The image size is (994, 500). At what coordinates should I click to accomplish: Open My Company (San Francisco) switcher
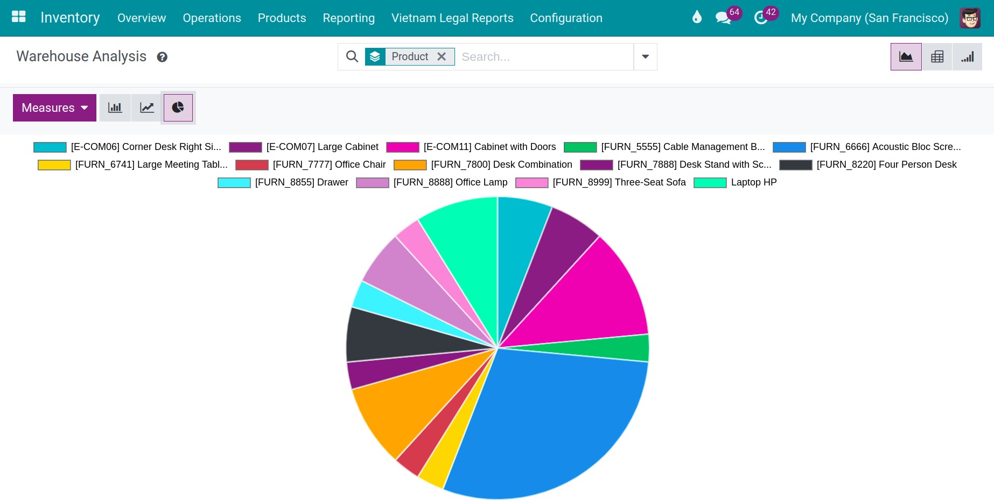869,18
